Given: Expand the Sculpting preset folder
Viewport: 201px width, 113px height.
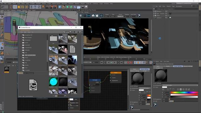Looking at the screenshot, I should coord(21,60).
